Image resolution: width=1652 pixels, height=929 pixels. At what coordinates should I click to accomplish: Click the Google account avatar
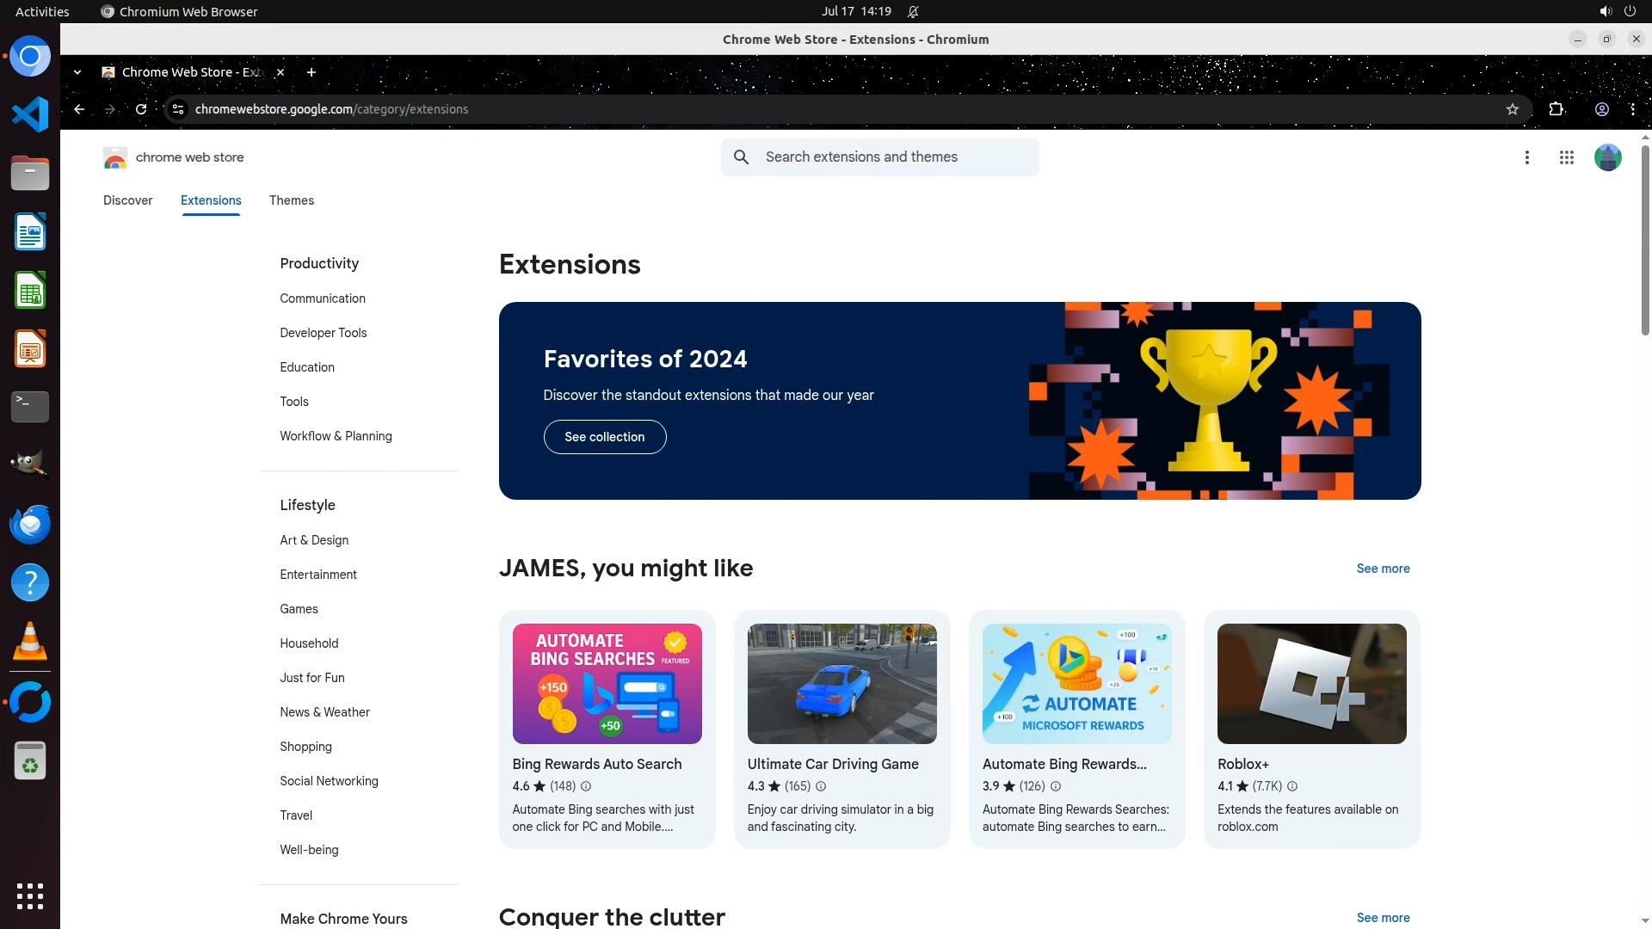pyautogui.click(x=1607, y=157)
